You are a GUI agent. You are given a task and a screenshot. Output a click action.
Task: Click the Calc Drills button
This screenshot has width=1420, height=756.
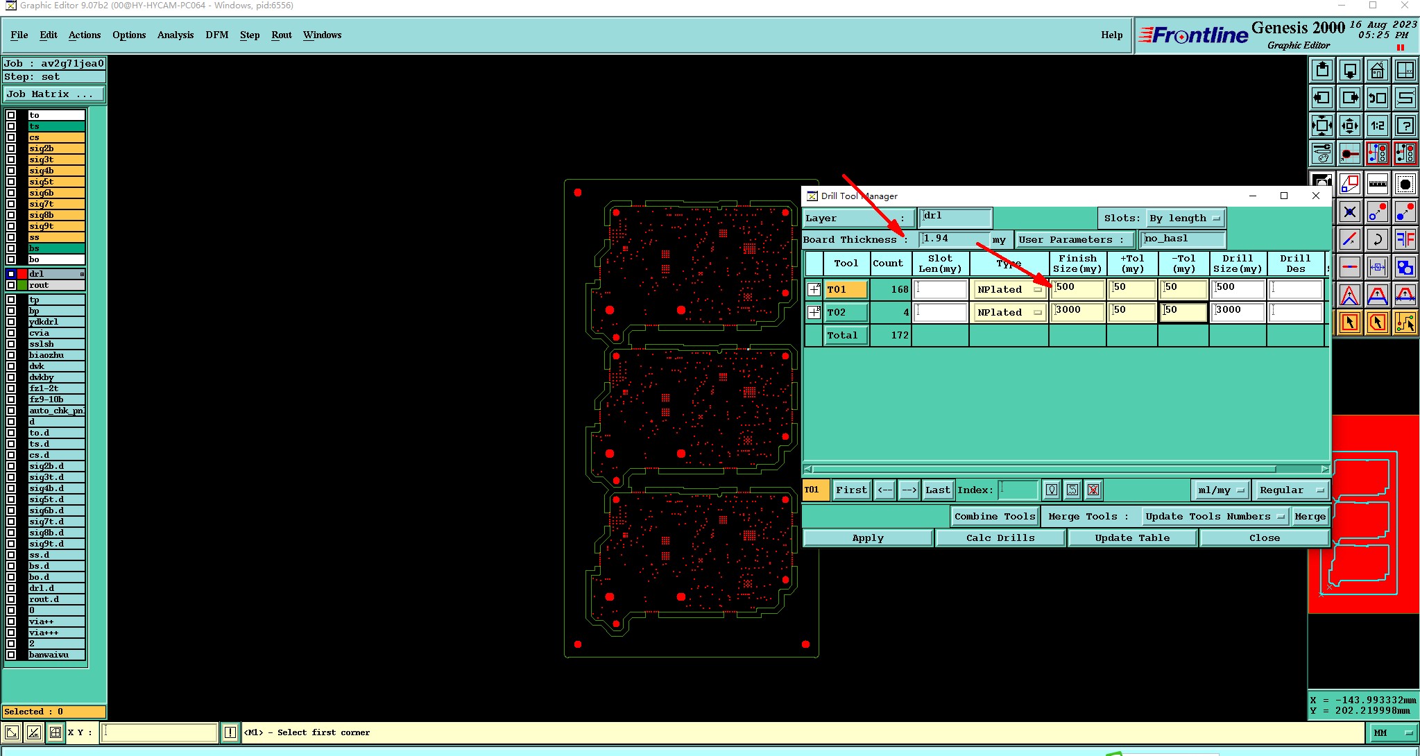1000,538
